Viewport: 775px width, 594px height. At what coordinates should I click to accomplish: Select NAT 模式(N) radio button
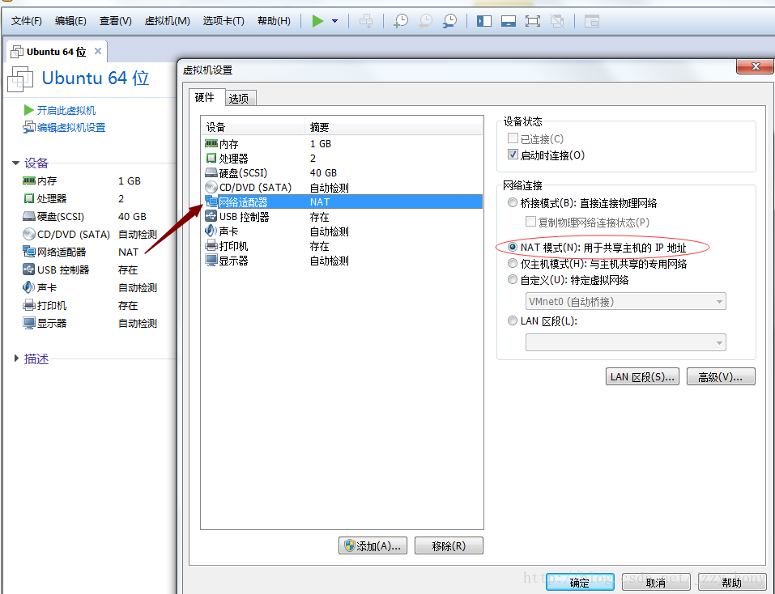(x=513, y=247)
